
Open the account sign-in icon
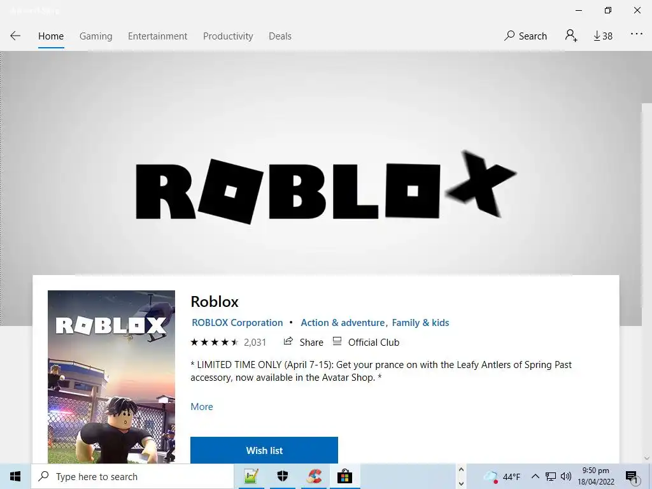pos(571,36)
